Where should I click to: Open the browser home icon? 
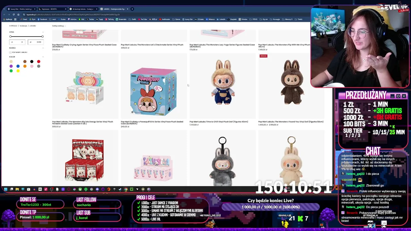pos(18,14)
